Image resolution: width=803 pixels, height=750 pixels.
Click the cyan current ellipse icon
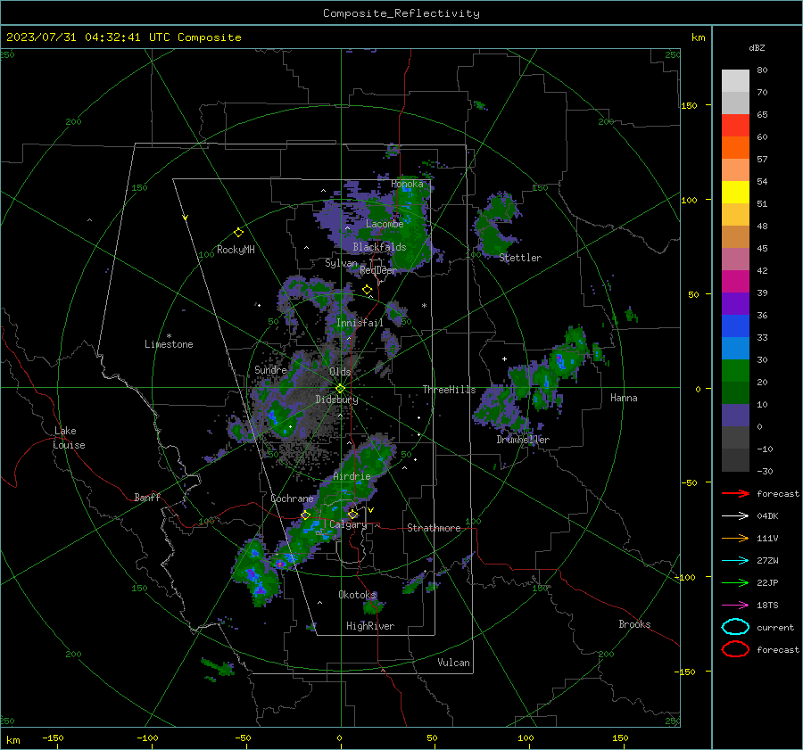pyautogui.click(x=735, y=627)
